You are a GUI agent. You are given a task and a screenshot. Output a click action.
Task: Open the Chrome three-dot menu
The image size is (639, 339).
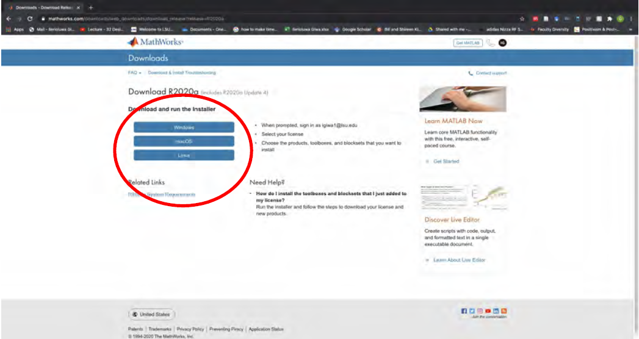[x=631, y=19]
